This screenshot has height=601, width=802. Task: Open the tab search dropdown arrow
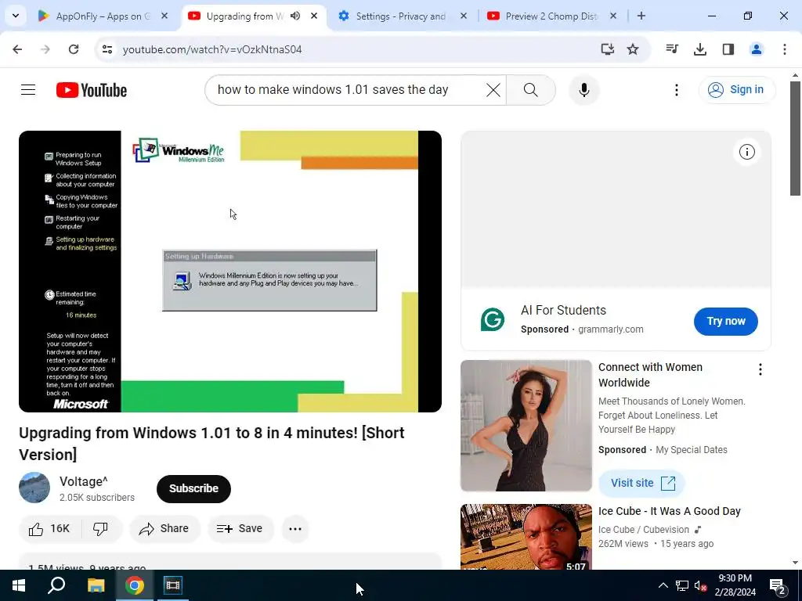(x=16, y=16)
